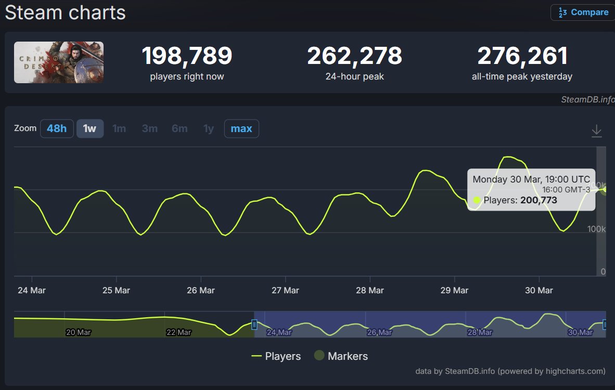
Task: Select the 1y zoom range
Action: (x=209, y=128)
